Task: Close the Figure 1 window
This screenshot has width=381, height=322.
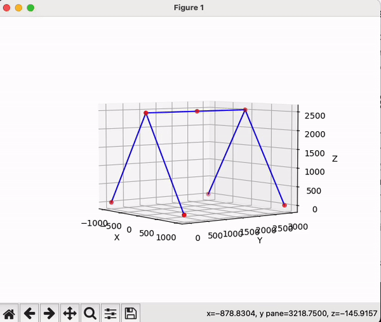Action: coord(6,8)
